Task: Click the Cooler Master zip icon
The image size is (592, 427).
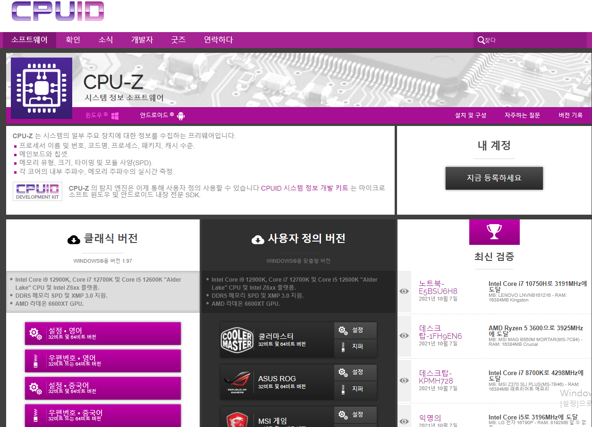Action: click(343, 347)
